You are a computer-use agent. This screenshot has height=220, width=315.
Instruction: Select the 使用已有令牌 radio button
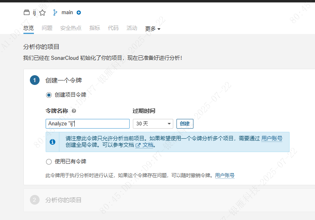49,162
